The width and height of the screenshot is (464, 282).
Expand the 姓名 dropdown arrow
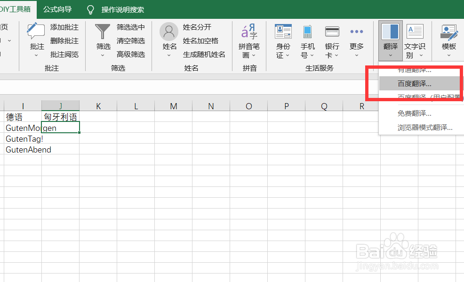coord(169,56)
